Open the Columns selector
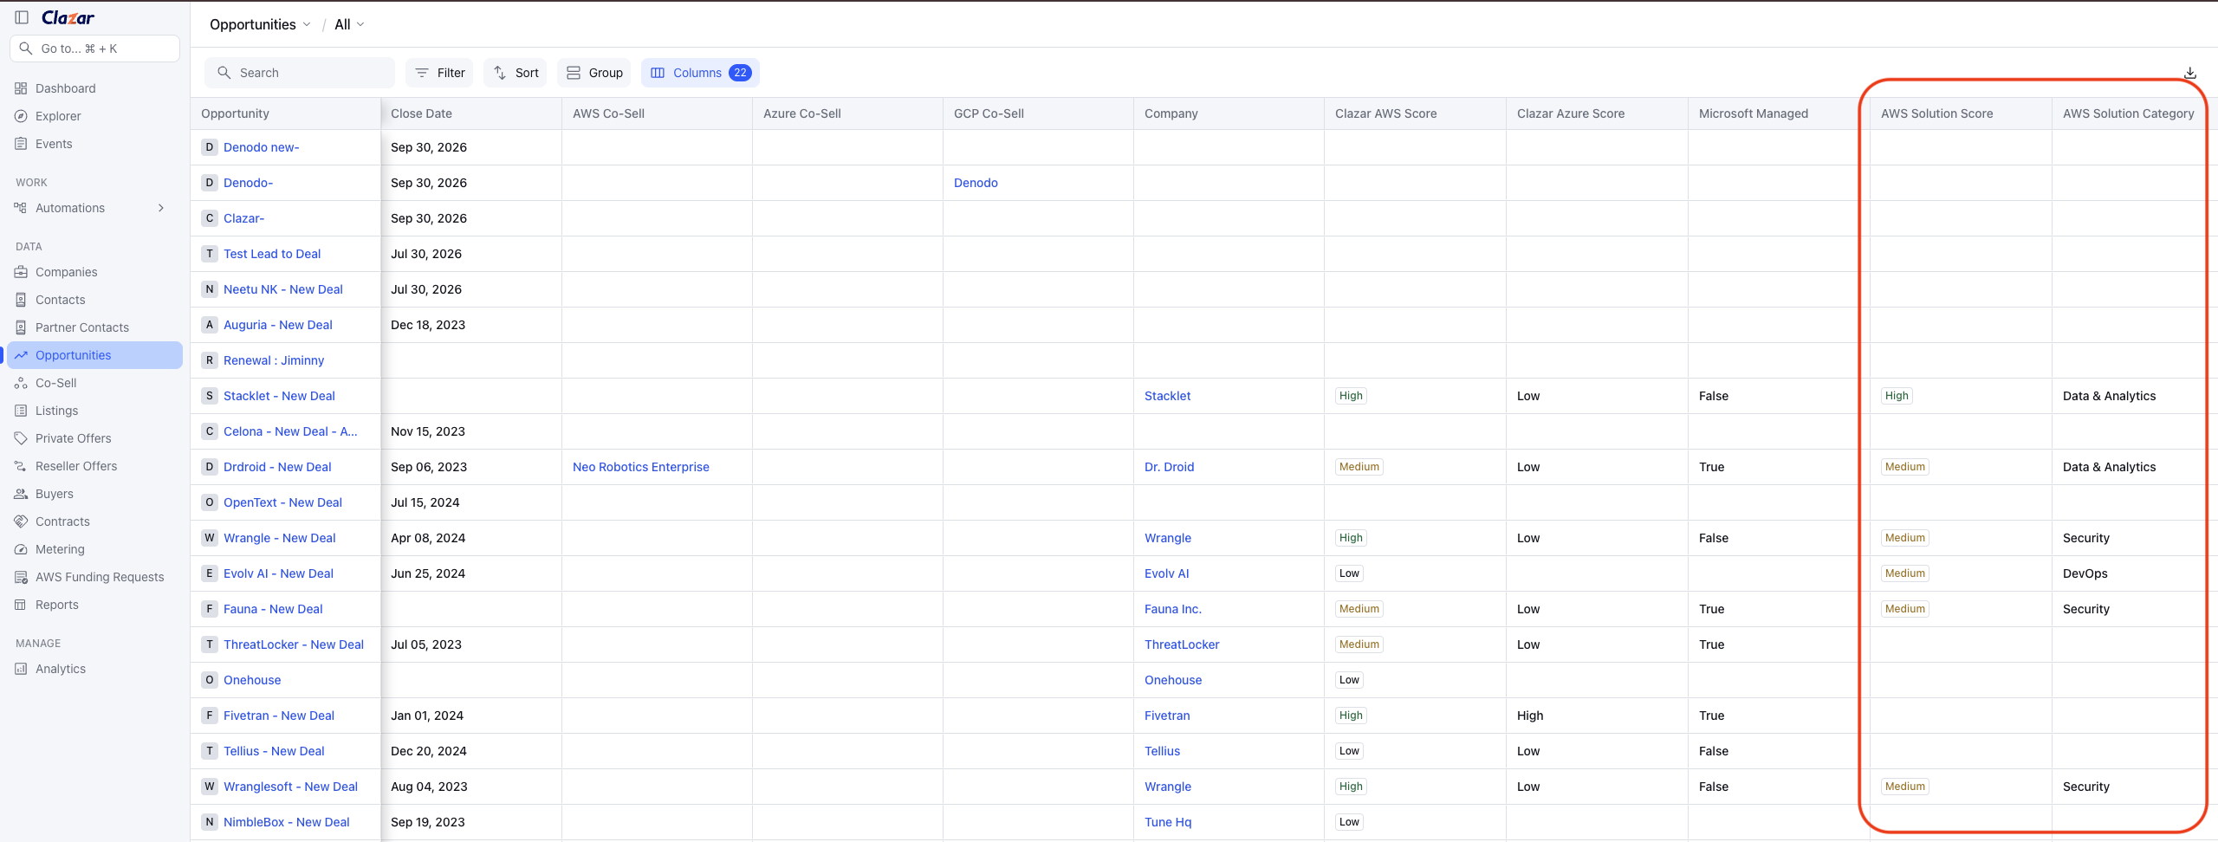The image size is (2218, 842). pos(700,73)
